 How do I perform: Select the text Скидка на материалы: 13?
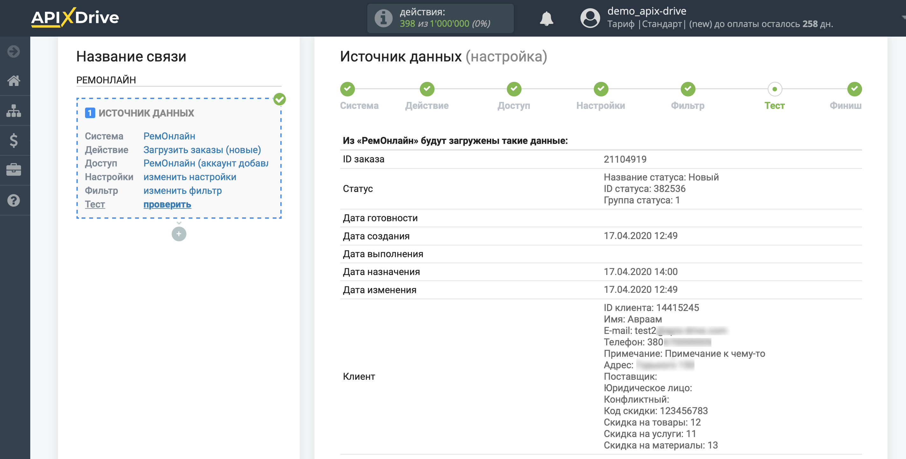tap(660, 445)
